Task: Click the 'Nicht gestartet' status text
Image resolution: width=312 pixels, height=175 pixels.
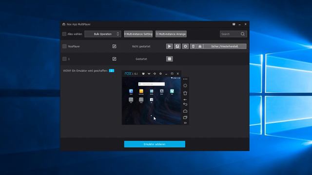Action: click(x=141, y=46)
